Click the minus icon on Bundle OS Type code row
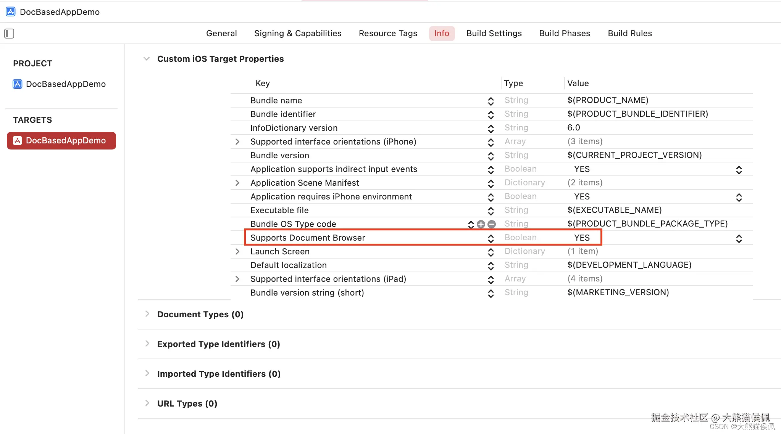The width and height of the screenshot is (781, 434). [492, 224]
